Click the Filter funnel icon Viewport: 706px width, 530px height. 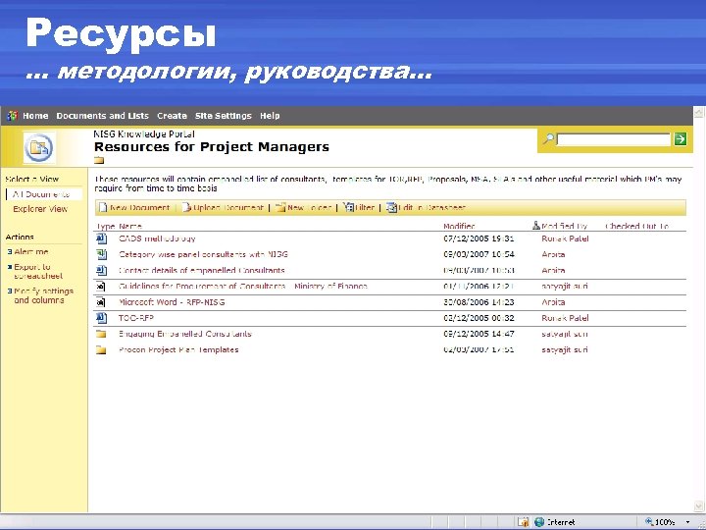tap(348, 207)
